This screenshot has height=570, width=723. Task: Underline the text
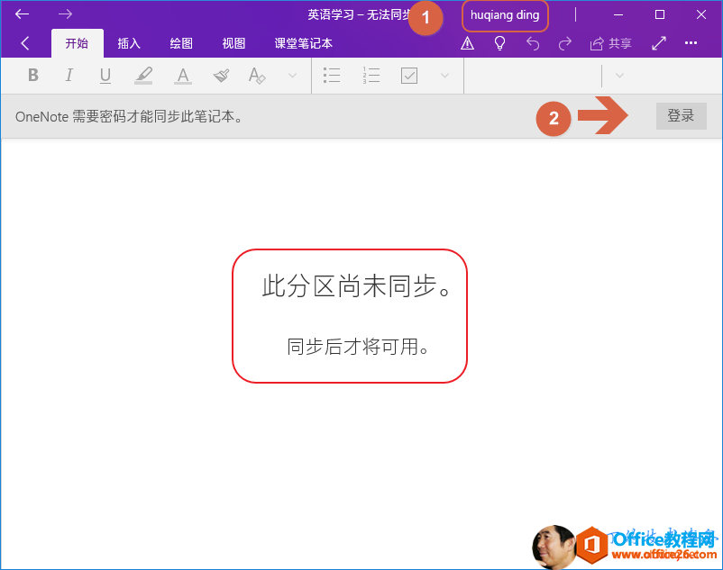point(105,76)
